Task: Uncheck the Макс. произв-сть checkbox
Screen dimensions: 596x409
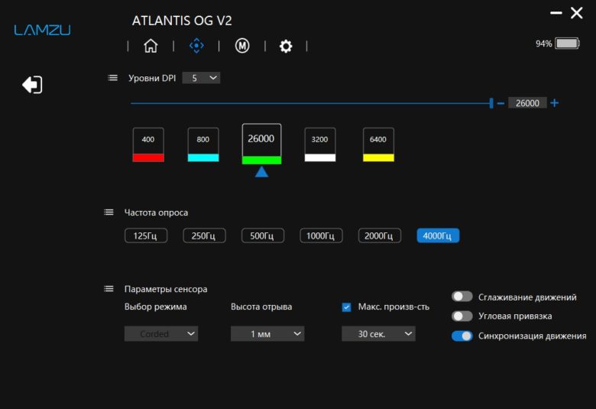Action: 346,307
